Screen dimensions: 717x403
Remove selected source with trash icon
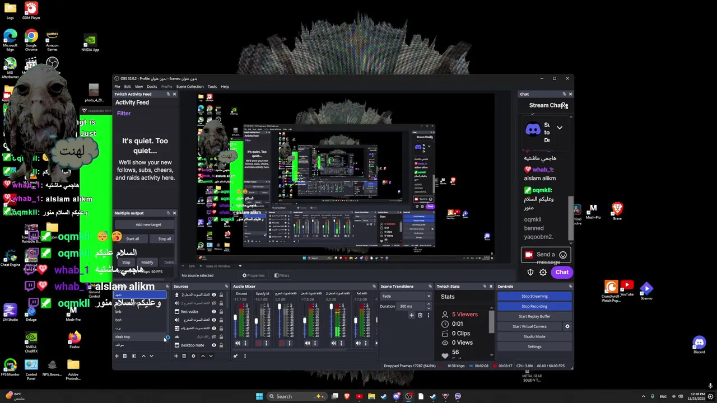[x=184, y=356]
